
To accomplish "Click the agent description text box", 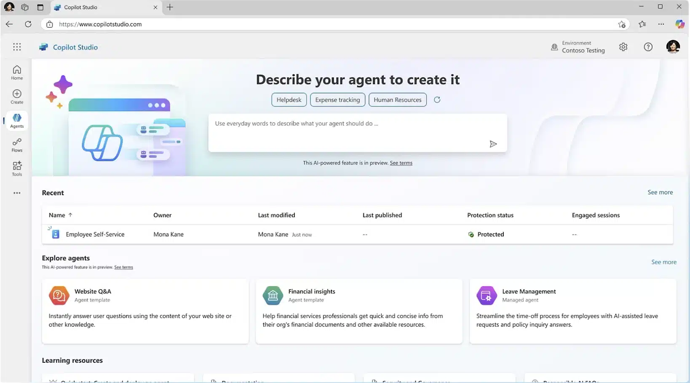I will point(357,133).
